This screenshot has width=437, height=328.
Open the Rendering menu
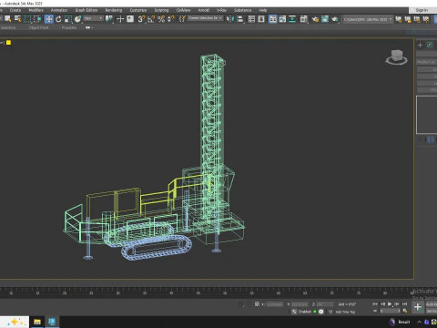[x=114, y=10]
